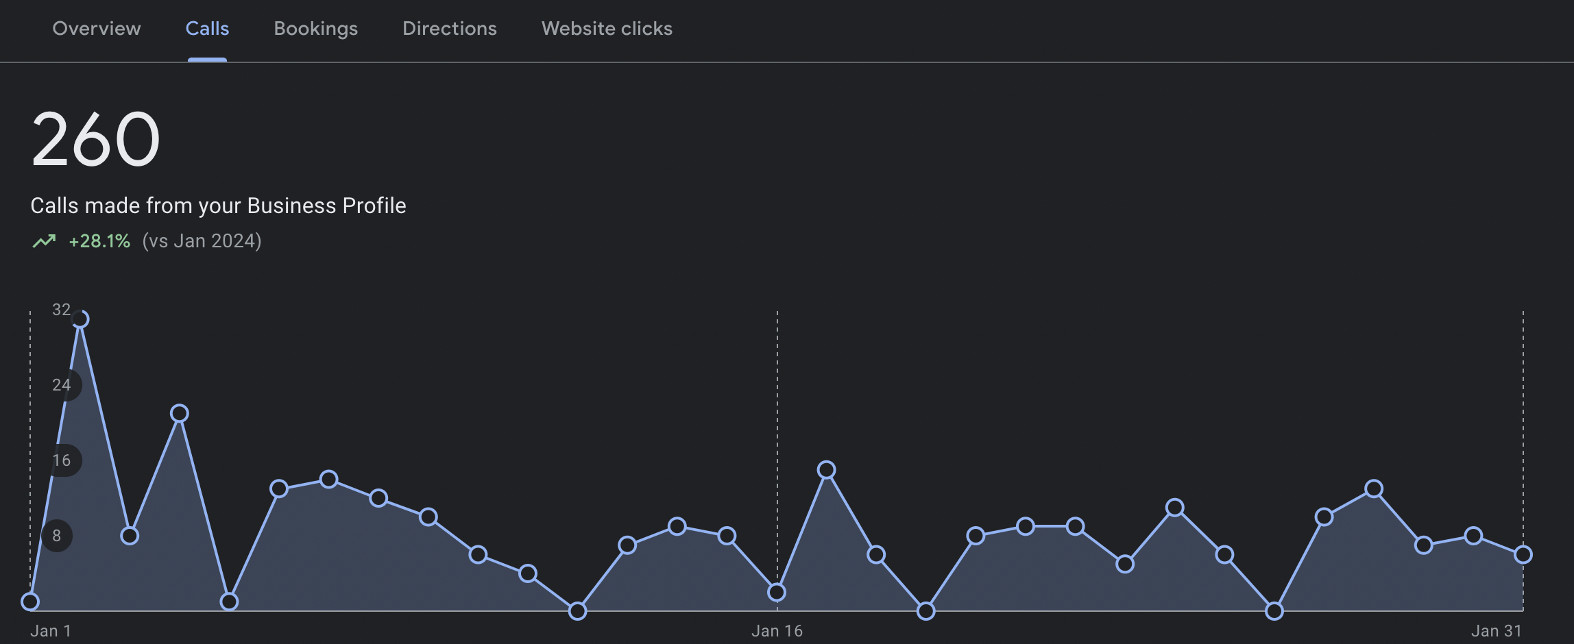Click the +28.1% change value
1574x644 pixels.
99,241
